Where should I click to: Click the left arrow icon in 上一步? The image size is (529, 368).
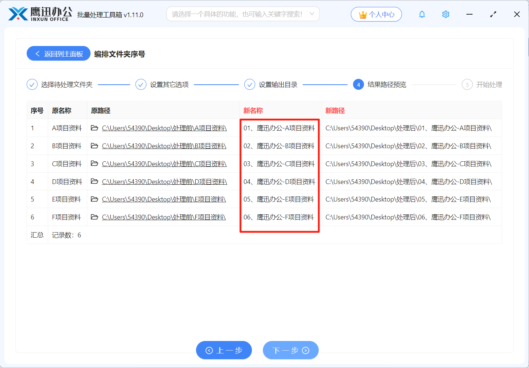tap(209, 350)
